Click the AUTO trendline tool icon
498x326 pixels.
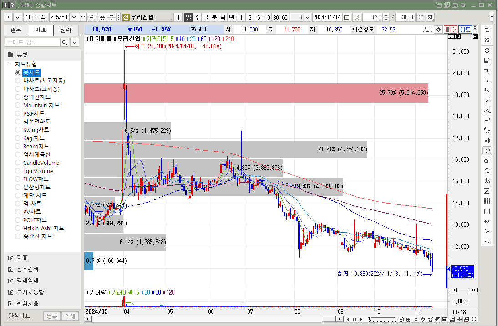pyautogui.click(x=487, y=111)
